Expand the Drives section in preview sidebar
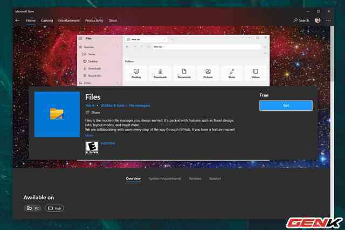 pos(118,83)
